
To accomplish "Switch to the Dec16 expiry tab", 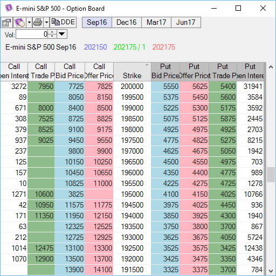I will [127, 23].
